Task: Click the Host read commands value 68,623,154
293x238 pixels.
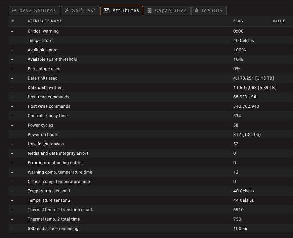Action: pos(245,97)
